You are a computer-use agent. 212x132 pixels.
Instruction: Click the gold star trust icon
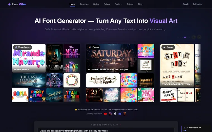76,109
